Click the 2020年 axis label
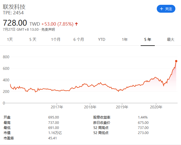Viewport: 181px width, 145px height. click(x=156, y=107)
